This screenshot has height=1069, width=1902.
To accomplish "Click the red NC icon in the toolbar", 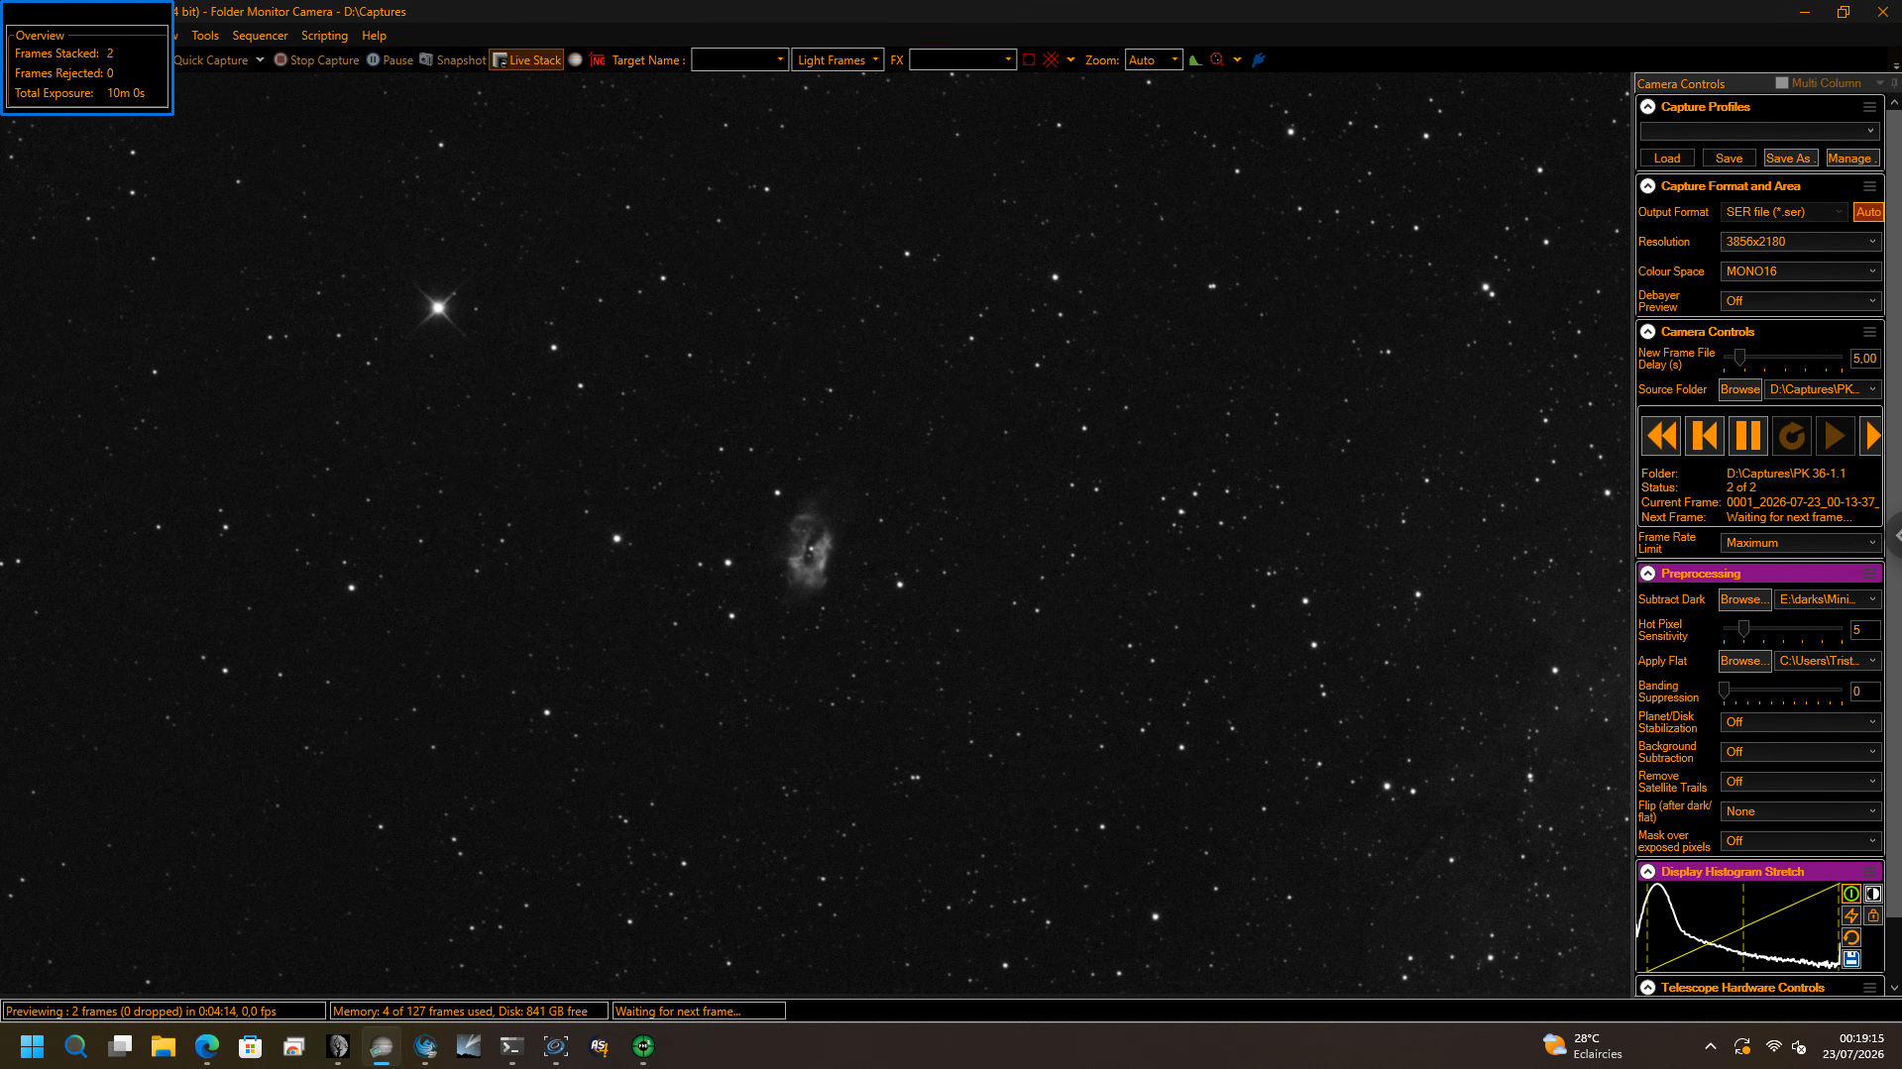I will (598, 60).
